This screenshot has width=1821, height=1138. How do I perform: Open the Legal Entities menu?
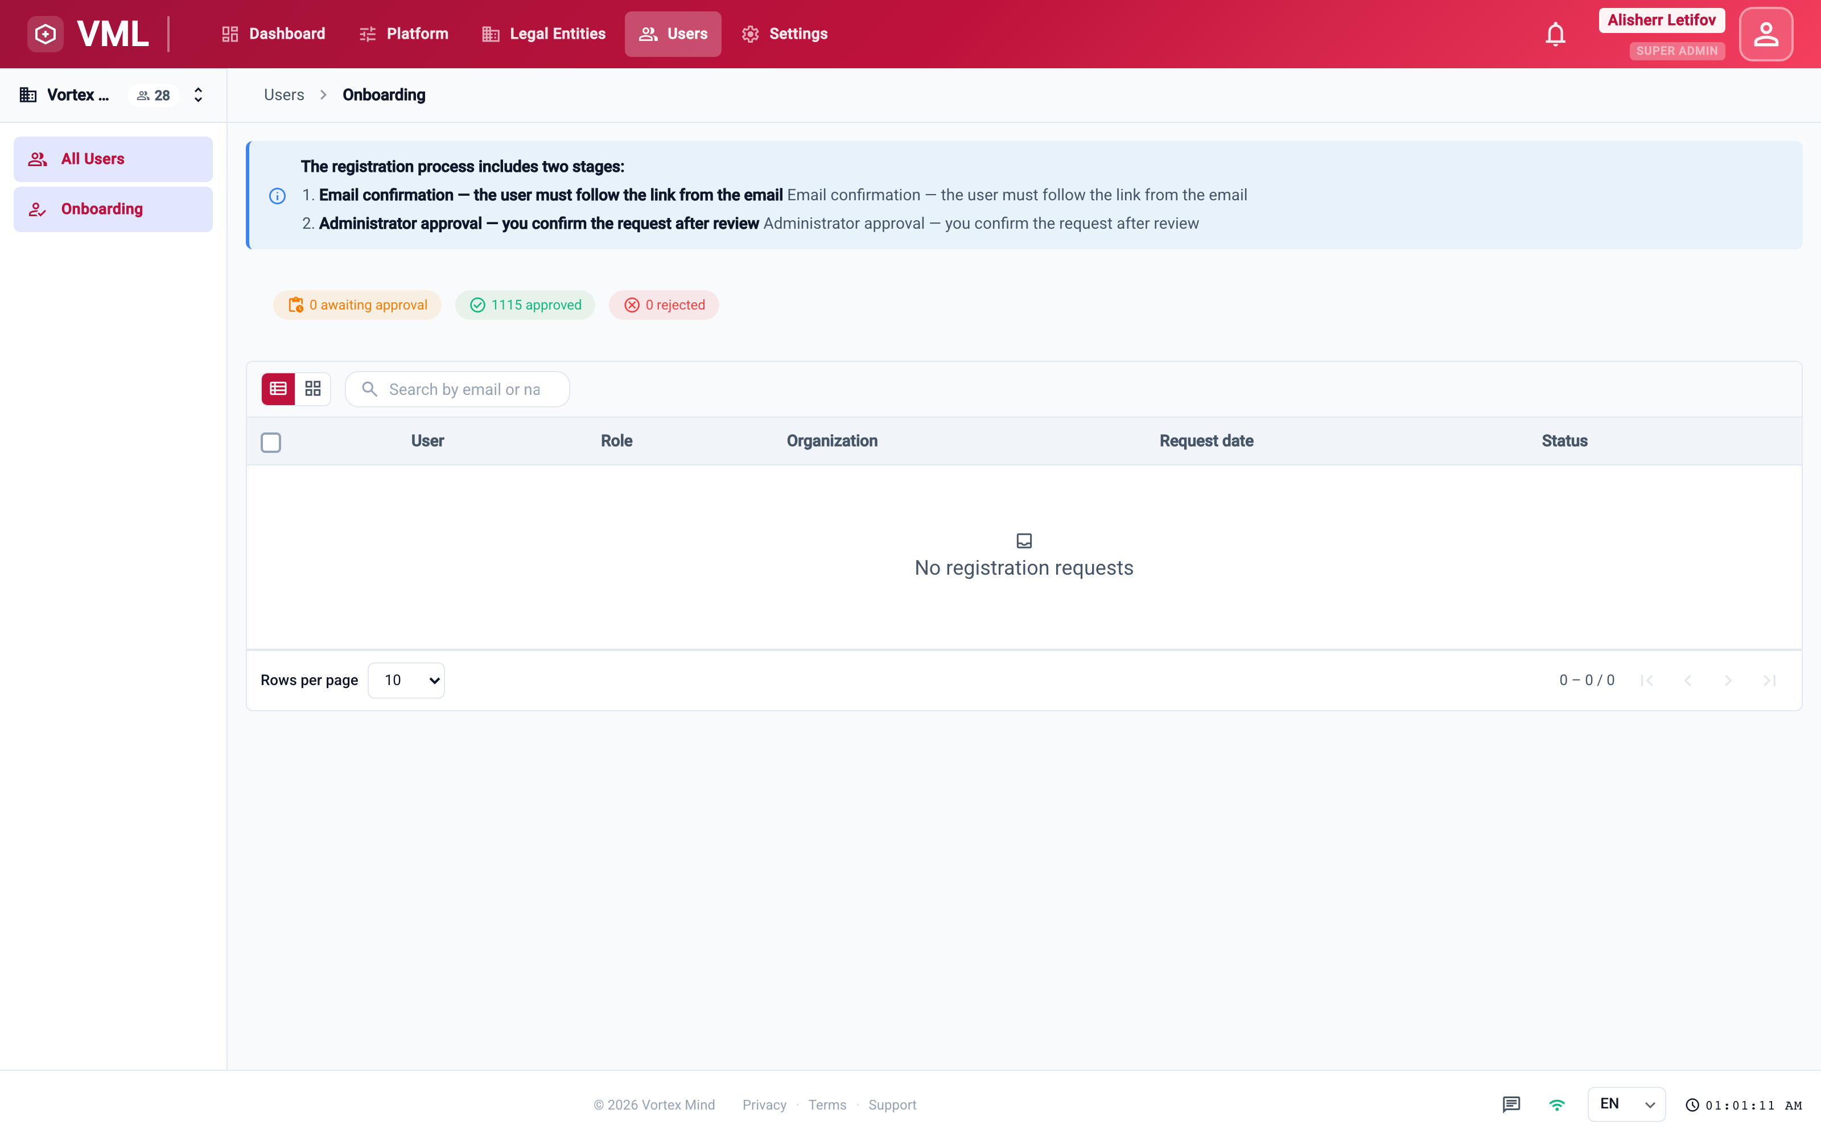(543, 34)
